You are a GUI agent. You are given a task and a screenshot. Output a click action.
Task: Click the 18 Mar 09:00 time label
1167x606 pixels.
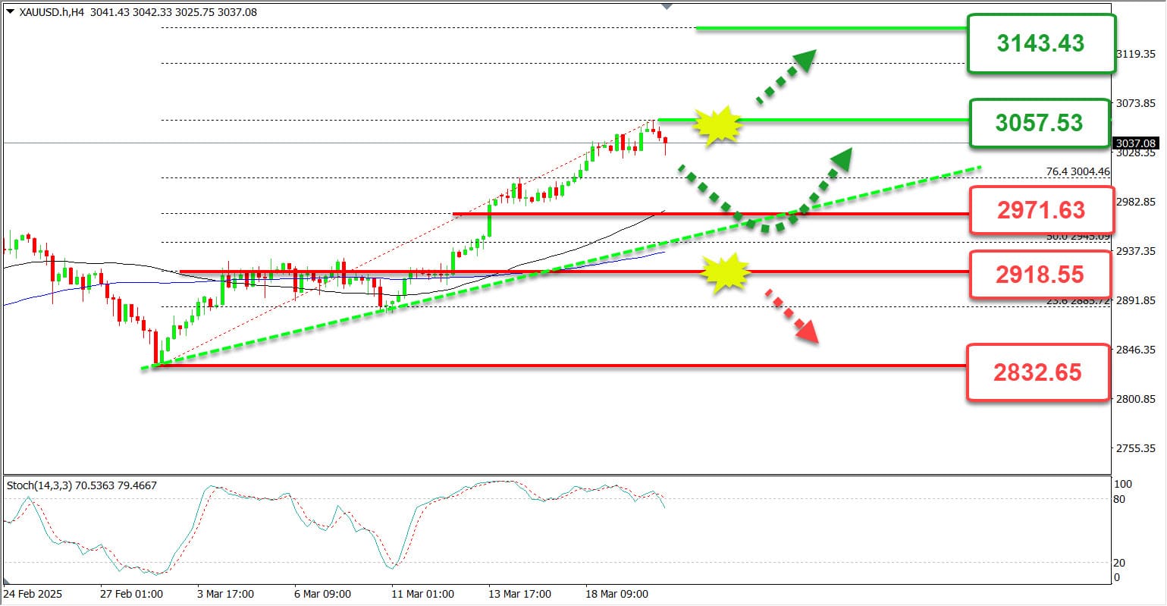pyautogui.click(x=617, y=594)
